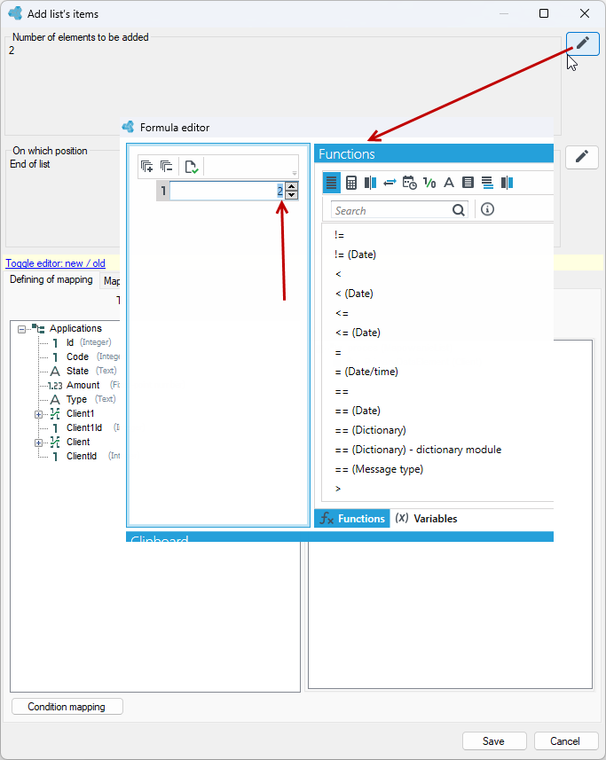Select the conversion arrows functions category icon
Screen dimensions: 606x760
(x=390, y=183)
